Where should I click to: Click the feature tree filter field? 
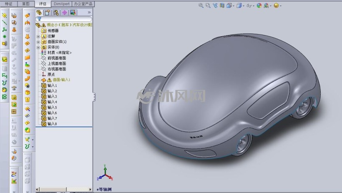pyautogui.click(x=64, y=19)
